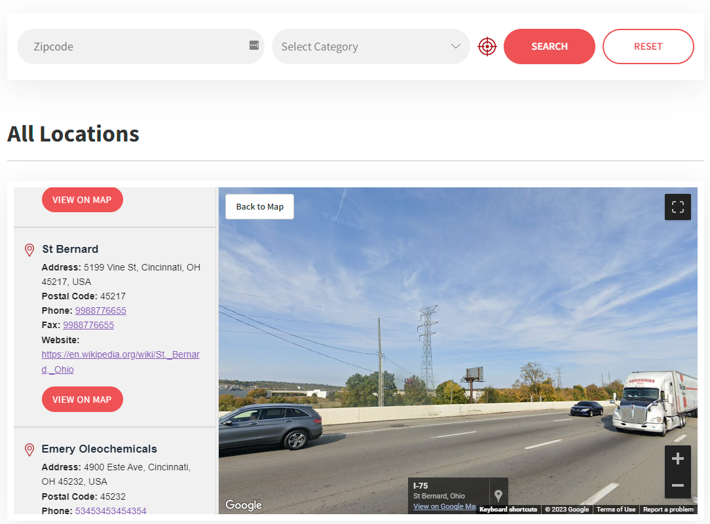The image size is (710, 524).
Task: Click the current location crosshair icon
Action: click(x=487, y=47)
